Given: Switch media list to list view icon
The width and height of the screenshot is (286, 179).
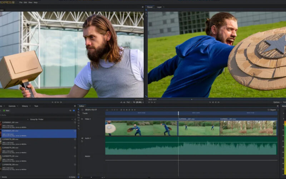Looking at the screenshot, I should (x=74, y=111).
